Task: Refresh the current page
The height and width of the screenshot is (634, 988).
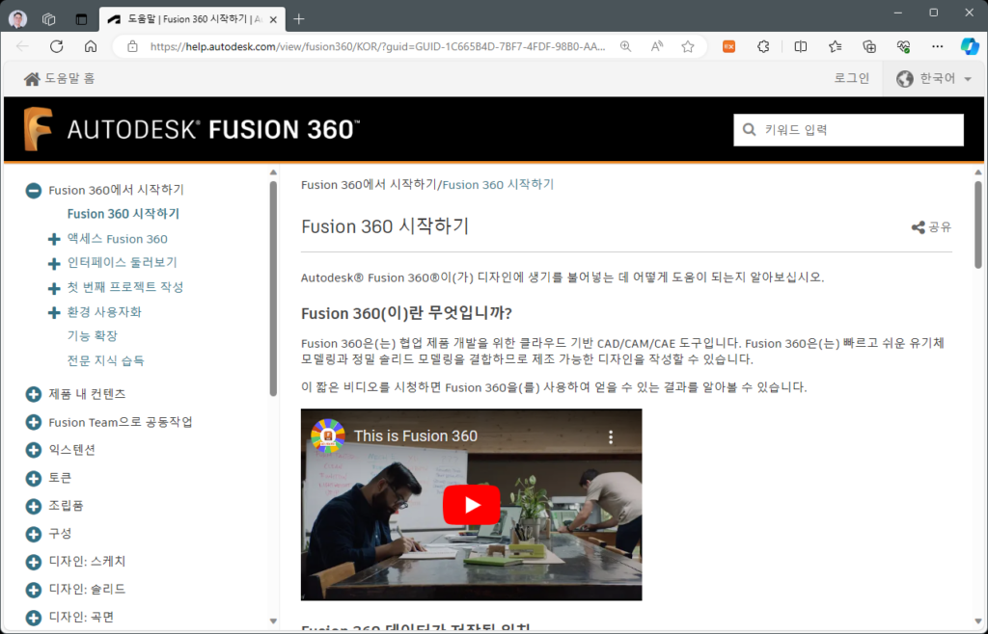Action: (57, 46)
